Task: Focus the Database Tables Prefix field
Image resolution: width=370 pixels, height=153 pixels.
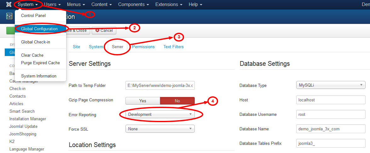Action: 331,144
